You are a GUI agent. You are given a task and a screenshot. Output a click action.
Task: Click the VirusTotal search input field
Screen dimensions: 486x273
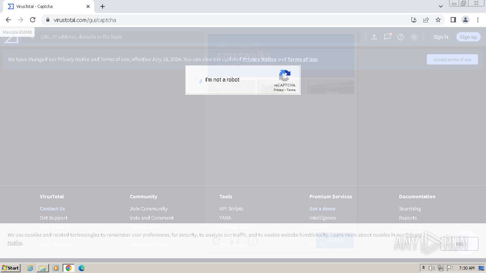point(197,37)
